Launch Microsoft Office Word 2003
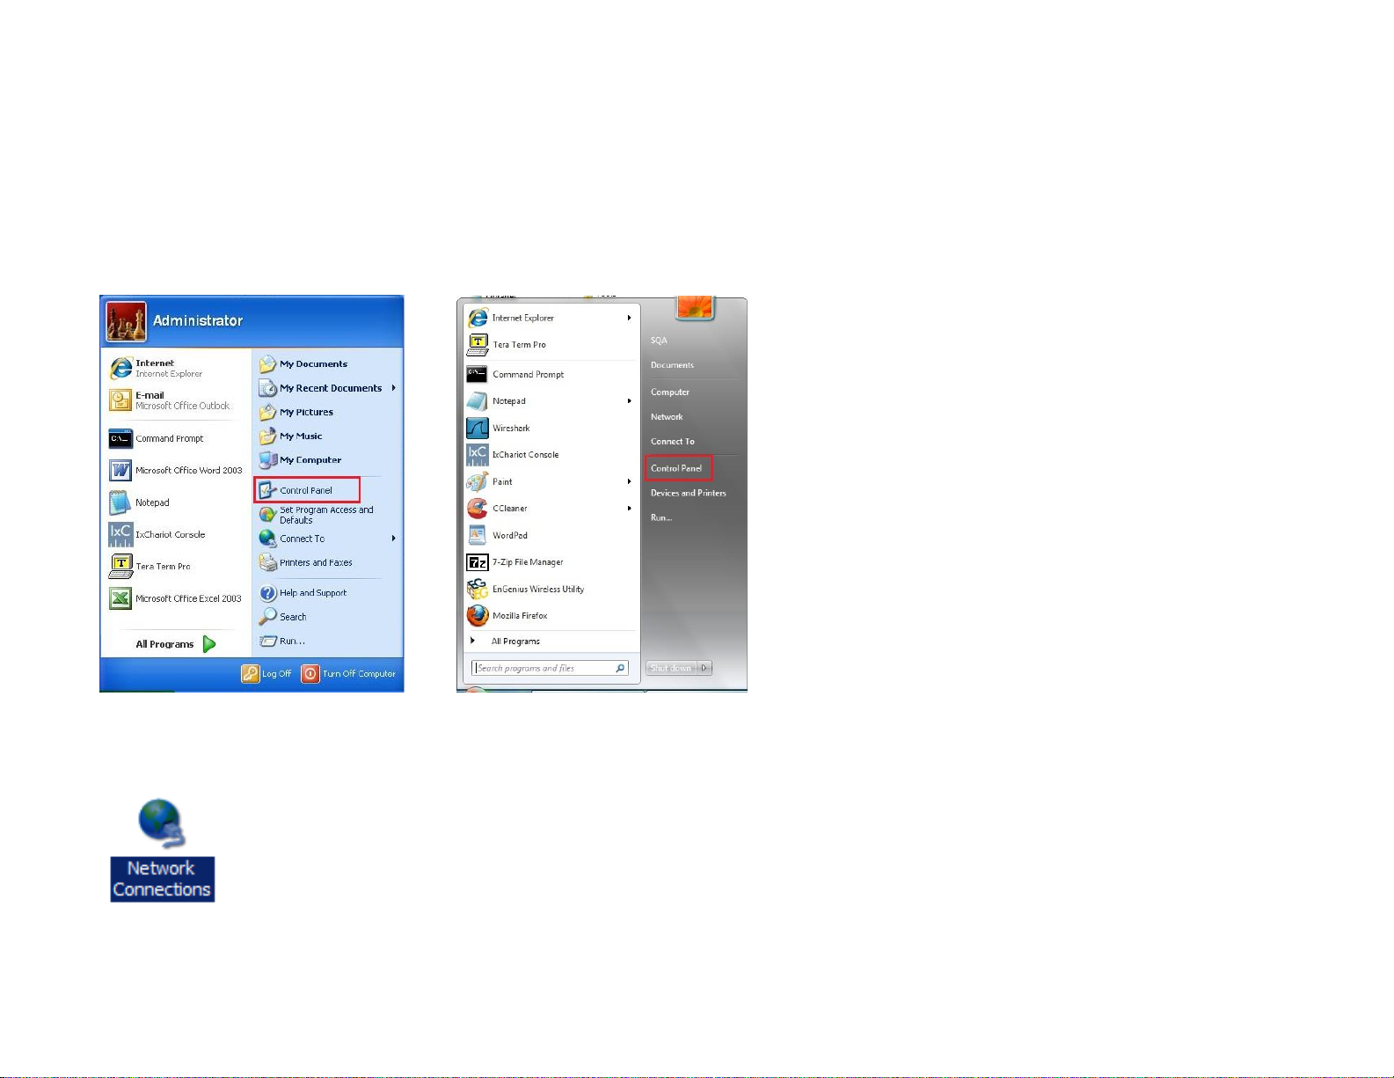 (x=175, y=471)
